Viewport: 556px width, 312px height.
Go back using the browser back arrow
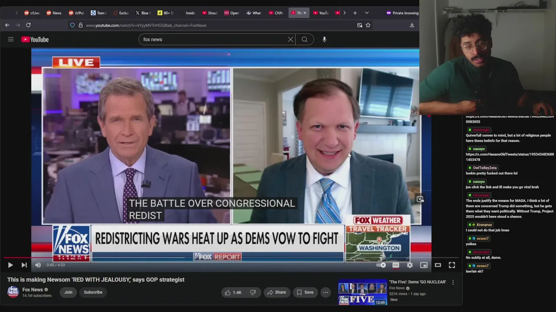(7, 25)
